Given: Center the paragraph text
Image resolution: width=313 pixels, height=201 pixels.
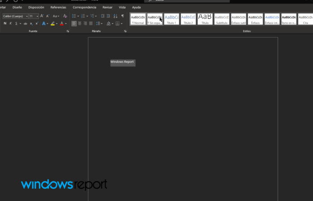Looking at the screenshot, I should click(x=80, y=24).
